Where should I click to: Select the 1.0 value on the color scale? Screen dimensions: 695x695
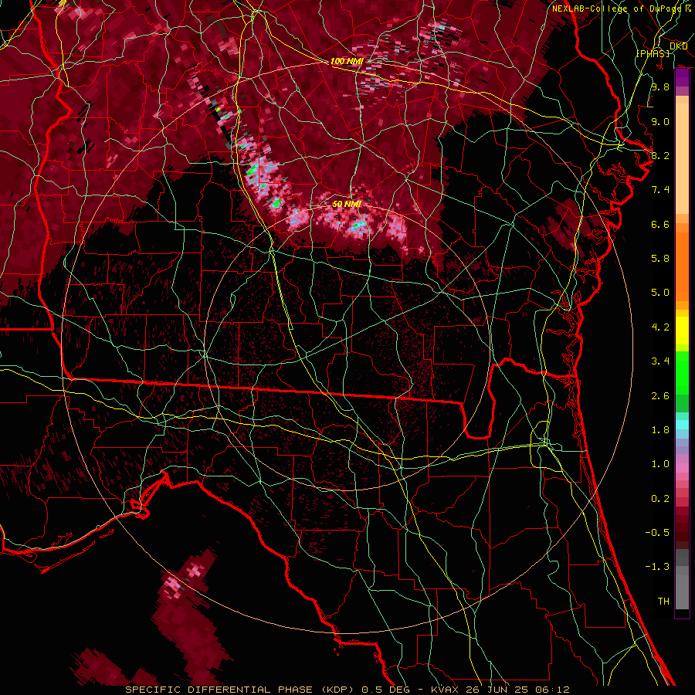tap(660, 464)
